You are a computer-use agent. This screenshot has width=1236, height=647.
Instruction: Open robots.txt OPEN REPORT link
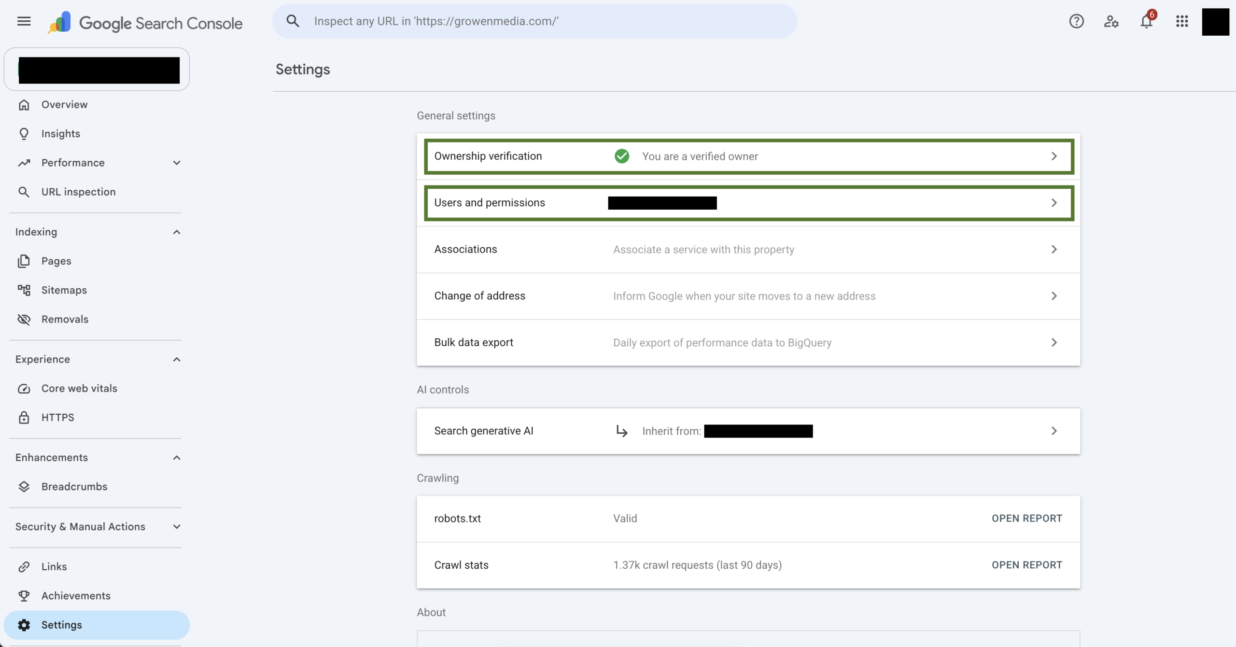click(x=1027, y=519)
